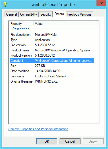The width and height of the screenshot is (108, 149).
Task: Select the Product name property
Action: [x=20, y=50]
